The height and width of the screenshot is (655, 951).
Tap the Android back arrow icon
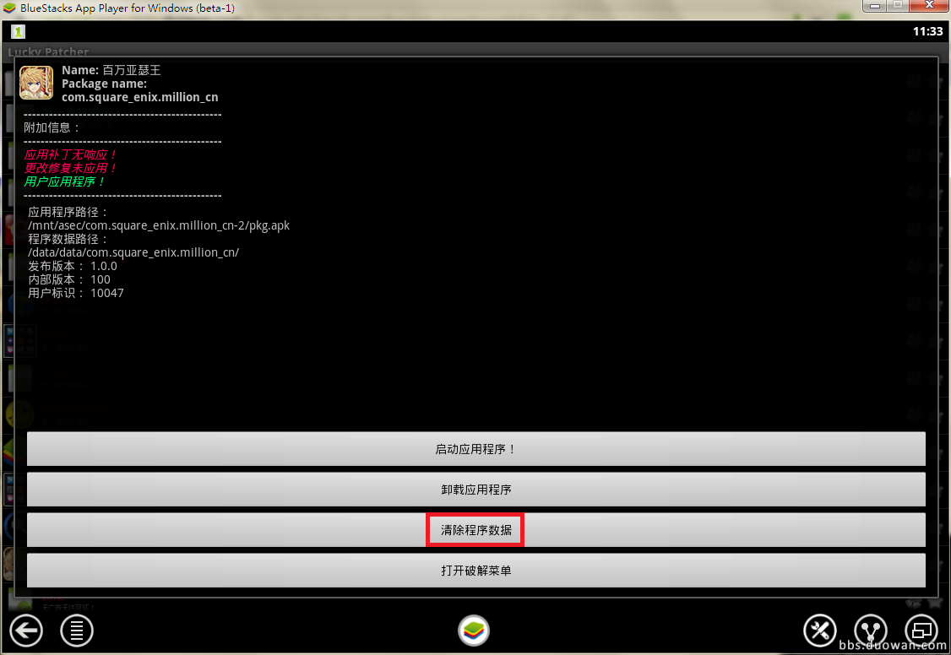click(26, 631)
